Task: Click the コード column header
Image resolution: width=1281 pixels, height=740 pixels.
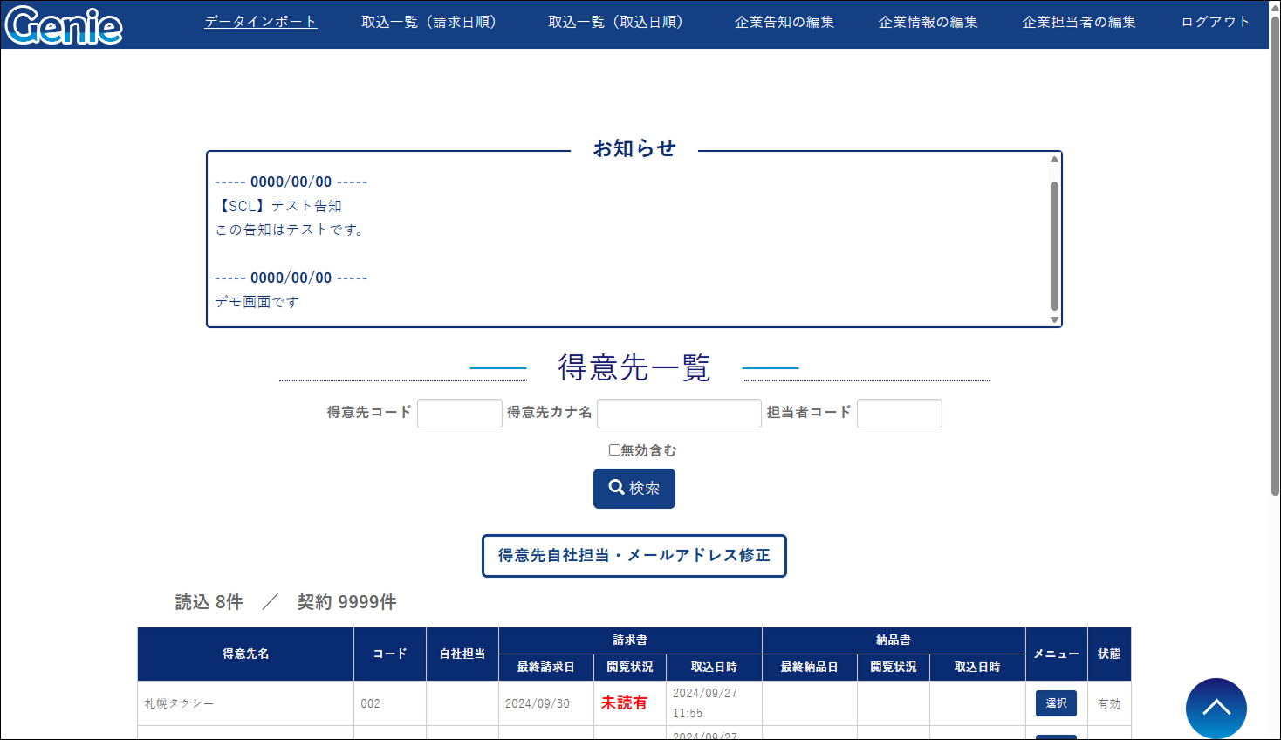Action: [x=390, y=654]
